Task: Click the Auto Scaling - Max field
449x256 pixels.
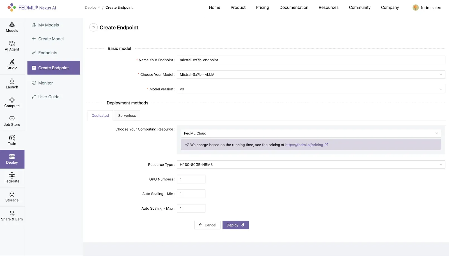Action: (191, 208)
